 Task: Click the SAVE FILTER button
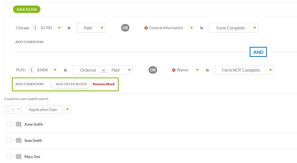coord(27,9)
